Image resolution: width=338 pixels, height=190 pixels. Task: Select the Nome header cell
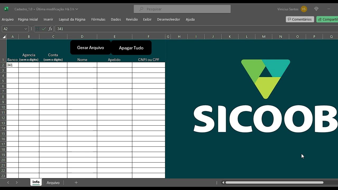[x=82, y=60]
